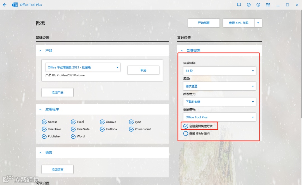Click the right 基础设置 heading
Screen dimensions: 302x185
[x=184, y=38]
